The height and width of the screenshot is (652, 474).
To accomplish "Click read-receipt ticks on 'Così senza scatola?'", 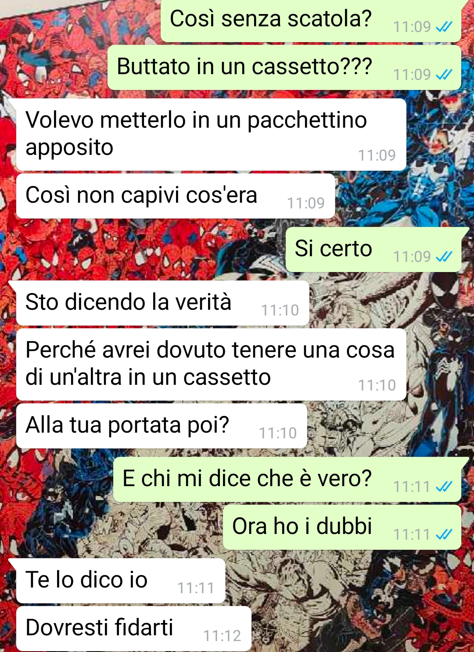I will click(444, 27).
